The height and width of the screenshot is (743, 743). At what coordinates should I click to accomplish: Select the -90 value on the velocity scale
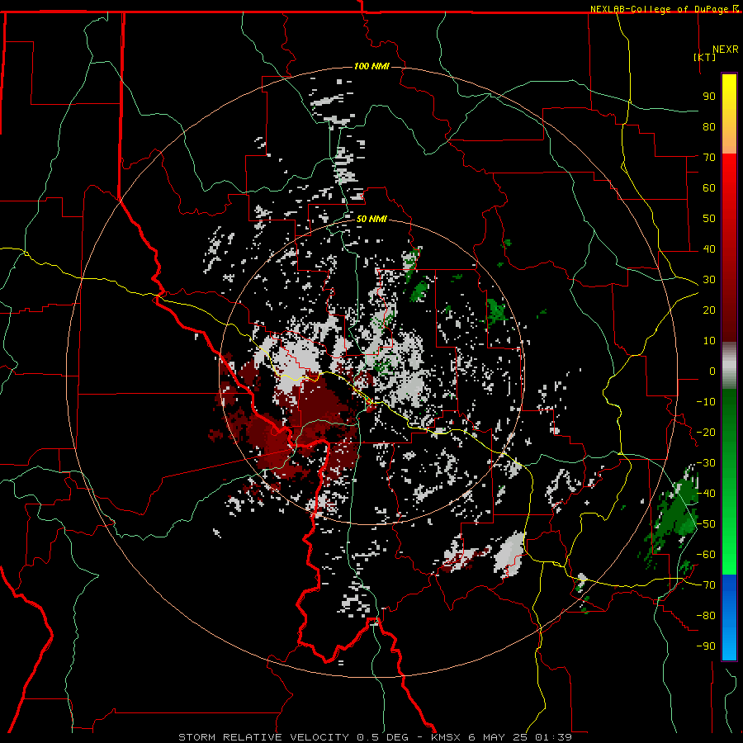point(706,646)
